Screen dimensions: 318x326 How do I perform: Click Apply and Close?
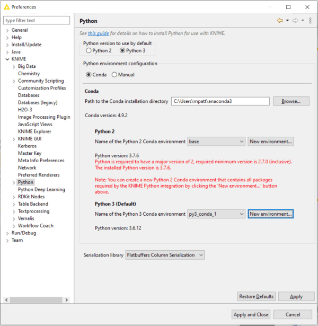(x=251, y=314)
